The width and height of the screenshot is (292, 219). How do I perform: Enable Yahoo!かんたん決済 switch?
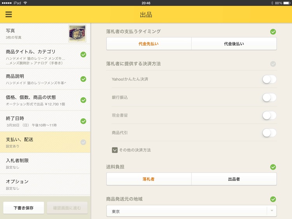pyautogui.click(x=269, y=79)
